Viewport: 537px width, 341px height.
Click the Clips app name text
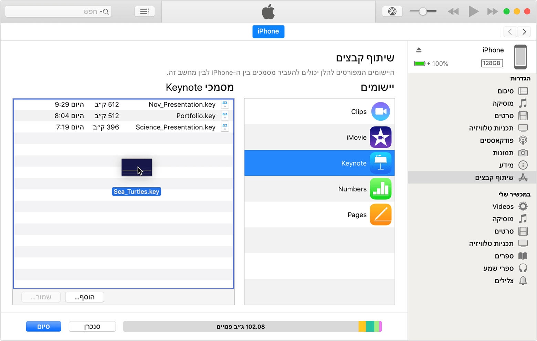click(359, 112)
